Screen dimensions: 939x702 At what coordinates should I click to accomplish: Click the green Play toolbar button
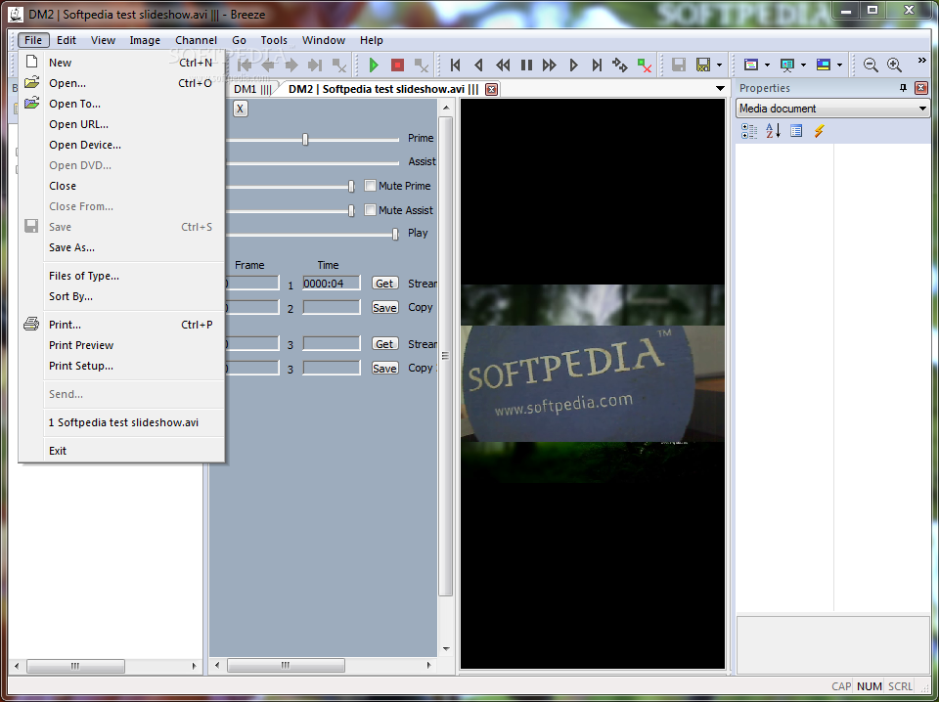pyautogui.click(x=374, y=65)
